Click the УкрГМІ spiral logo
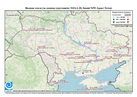The width and height of the screenshot is (137, 97). 9,86
